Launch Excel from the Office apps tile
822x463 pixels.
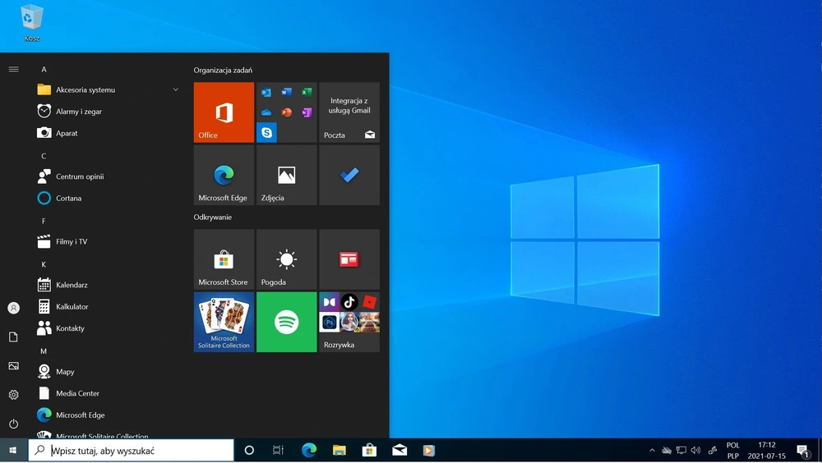[x=307, y=93]
